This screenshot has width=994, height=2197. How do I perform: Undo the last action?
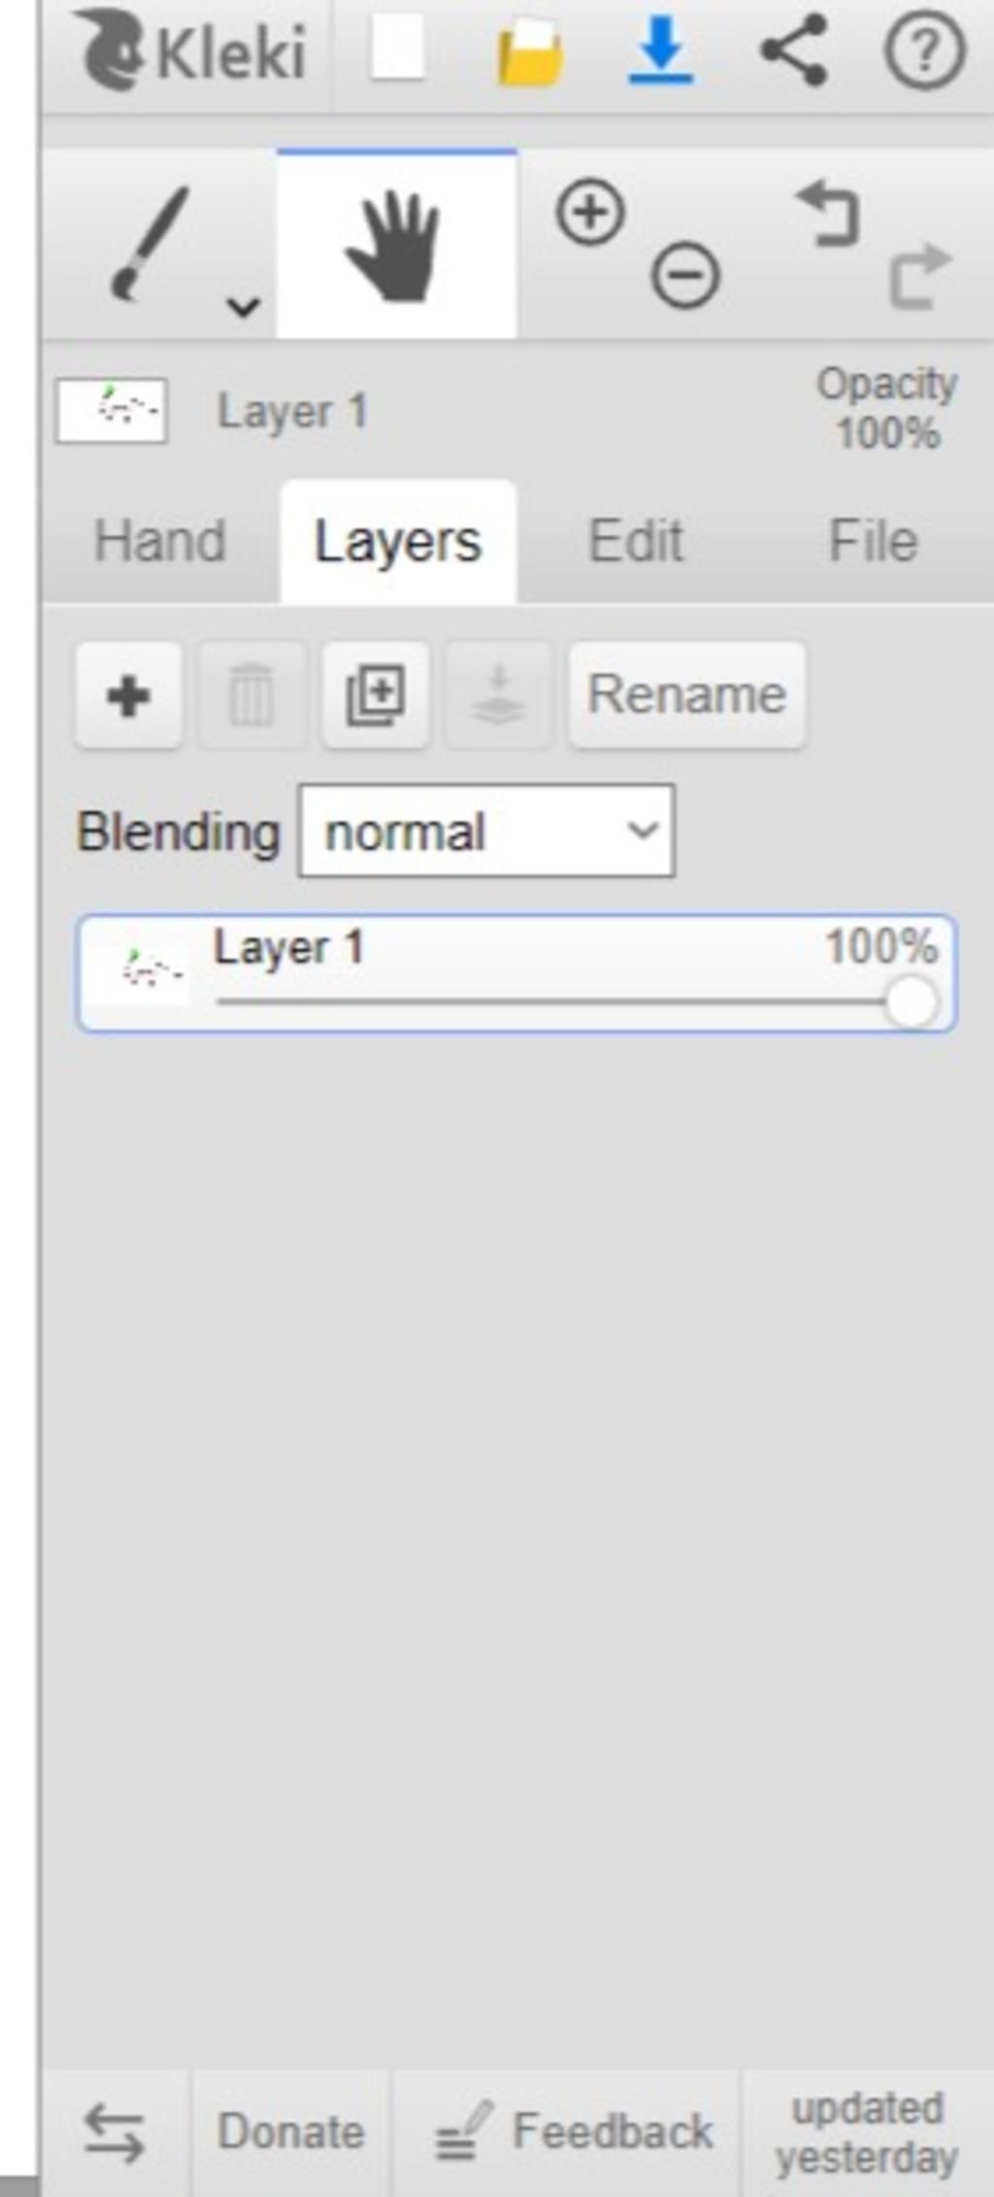[828, 214]
